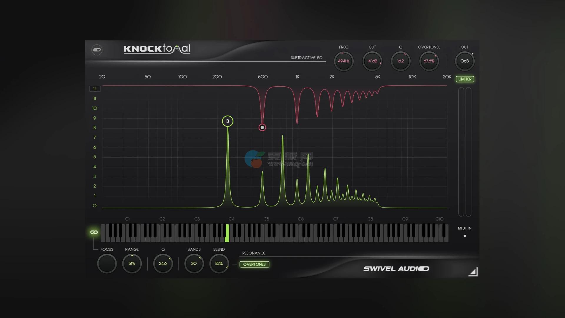Click the CUT -4.1dB knob
This screenshot has width=565, height=318.
pyautogui.click(x=372, y=61)
